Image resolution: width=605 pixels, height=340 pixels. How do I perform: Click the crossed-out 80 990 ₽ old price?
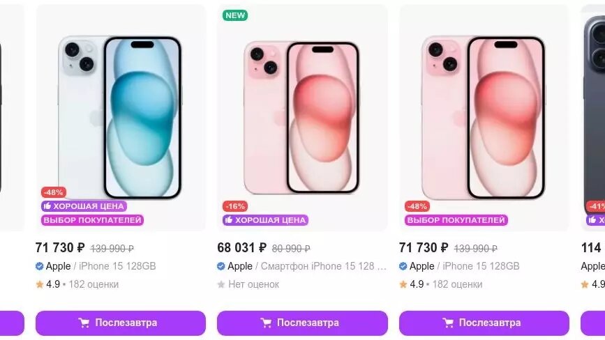pyautogui.click(x=291, y=249)
